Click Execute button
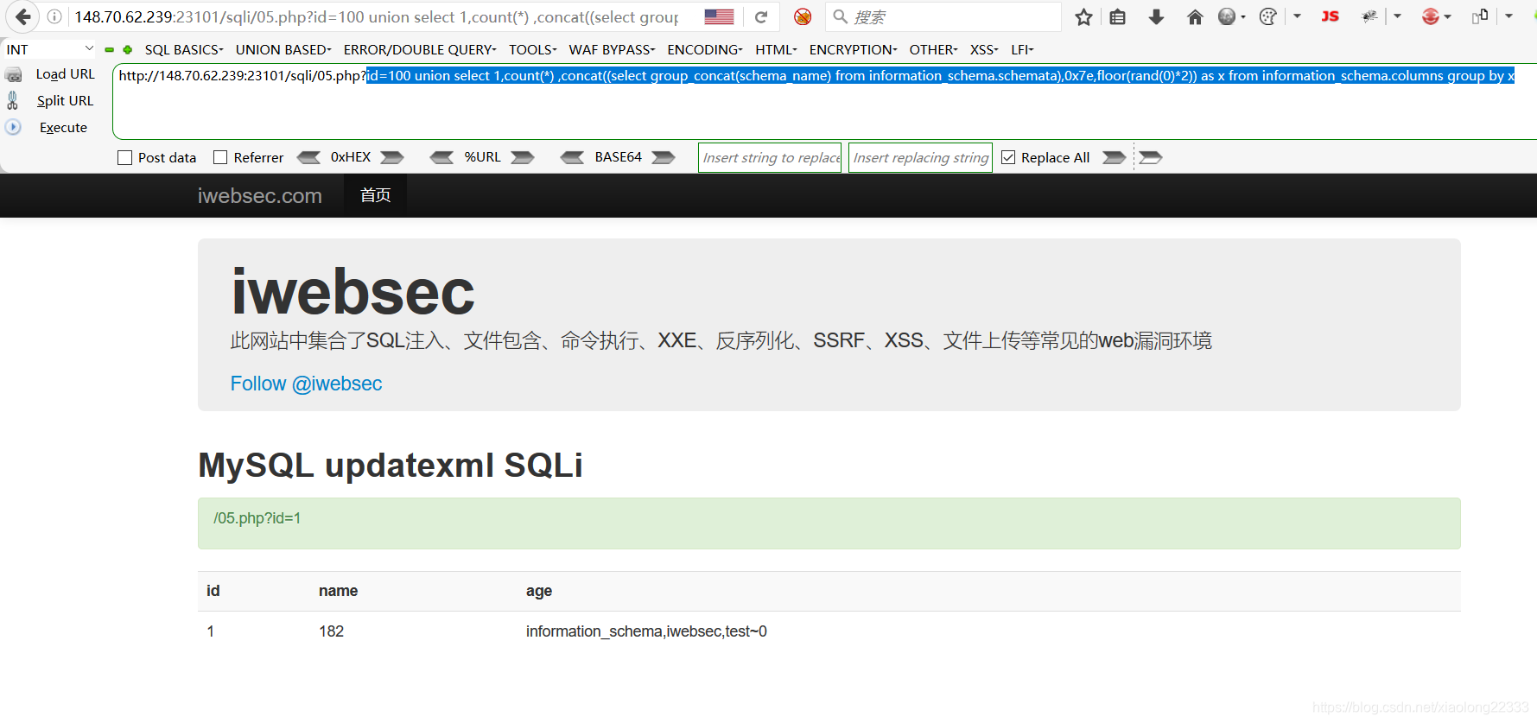 (63, 128)
